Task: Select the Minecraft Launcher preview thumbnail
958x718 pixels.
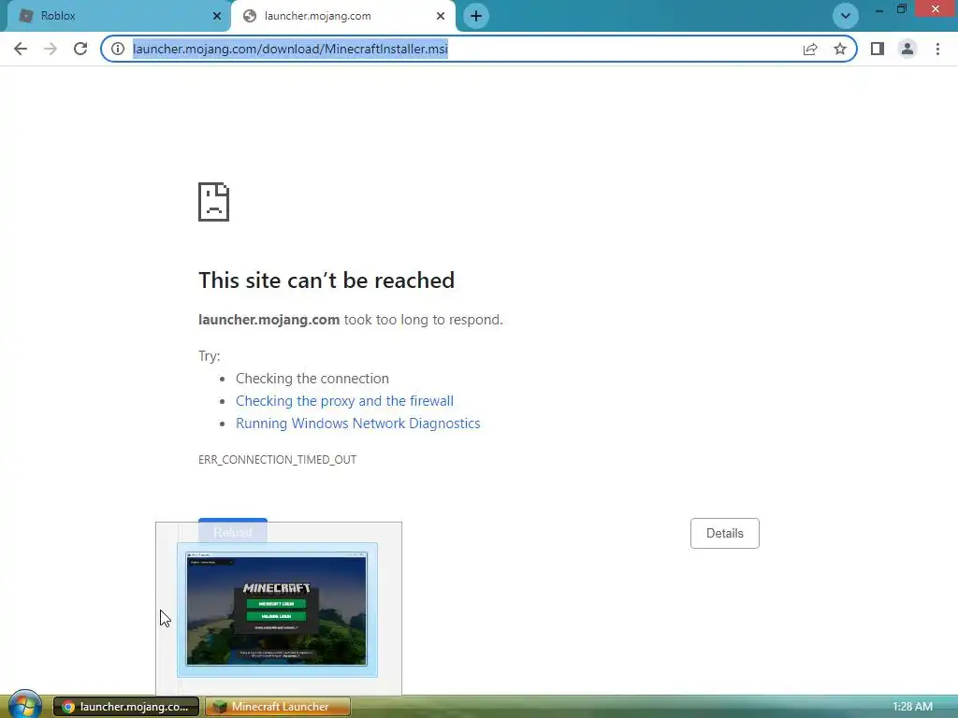Action: coord(277,610)
